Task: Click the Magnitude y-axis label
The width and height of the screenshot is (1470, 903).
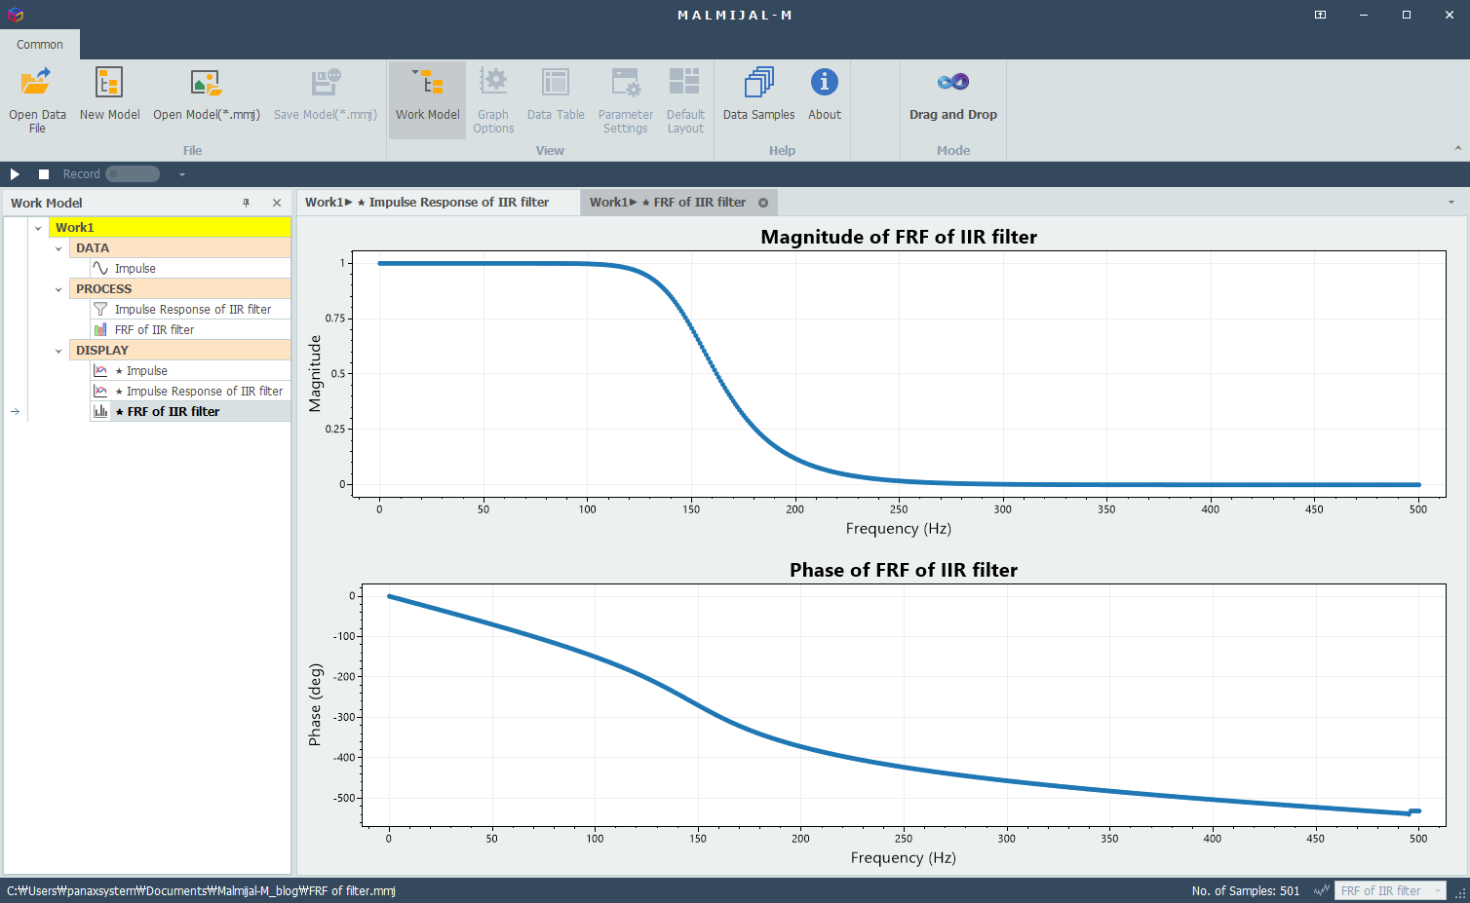Action: coord(315,374)
